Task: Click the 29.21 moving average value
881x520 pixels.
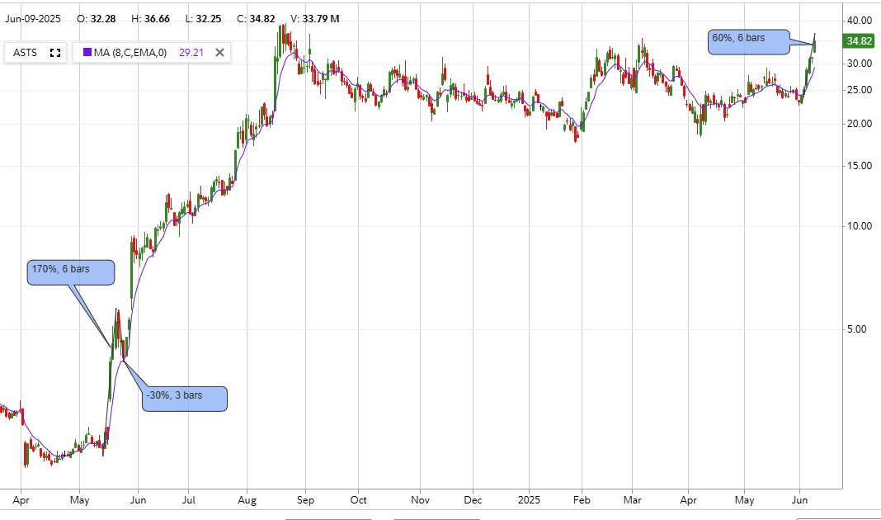Action: [x=191, y=53]
